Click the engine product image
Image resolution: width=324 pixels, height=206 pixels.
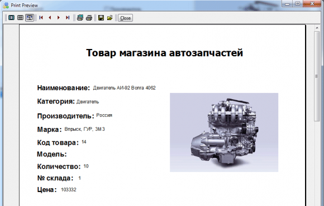[224, 133]
